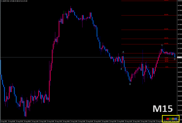
Task: Select pattern point D label
Action: click(175, 59)
